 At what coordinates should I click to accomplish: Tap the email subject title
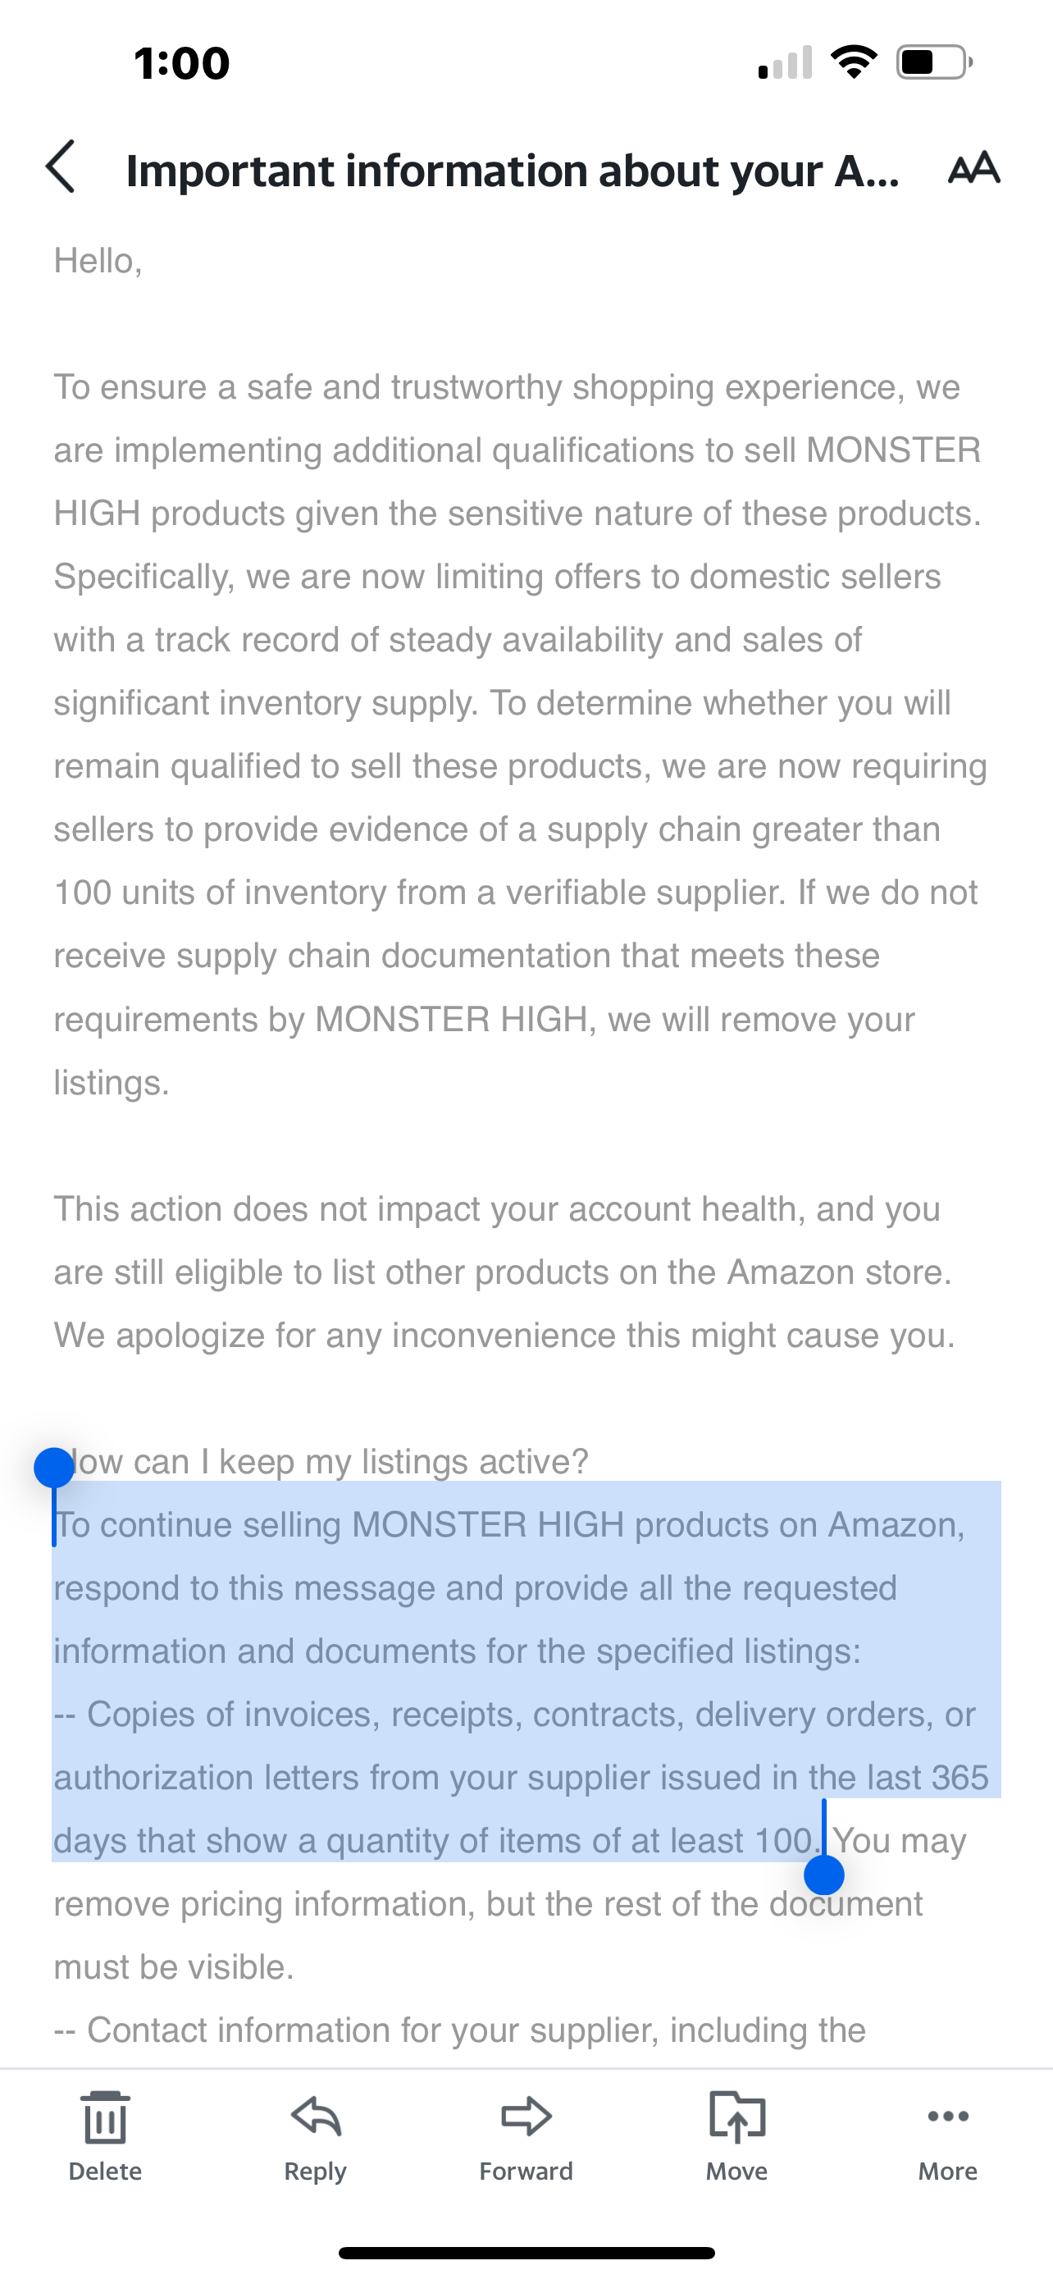[513, 170]
